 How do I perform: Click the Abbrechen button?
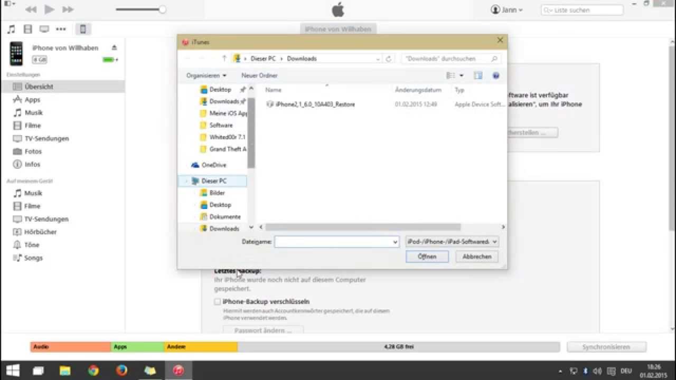tap(477, 256)
